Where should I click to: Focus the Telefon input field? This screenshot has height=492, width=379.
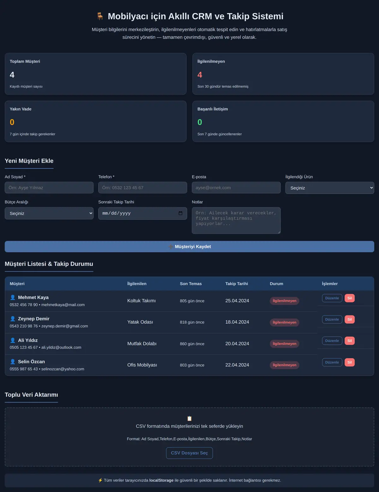142,188
